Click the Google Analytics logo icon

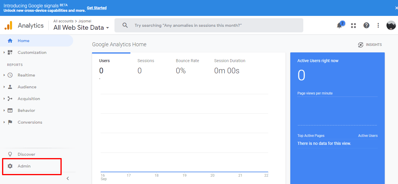pyautogui.click(x=9, y=25)
